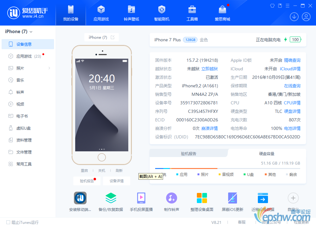This screenshot has height=227, width=316.
Task: Click the storage usage bar
Action: click(x=228, y=168)
